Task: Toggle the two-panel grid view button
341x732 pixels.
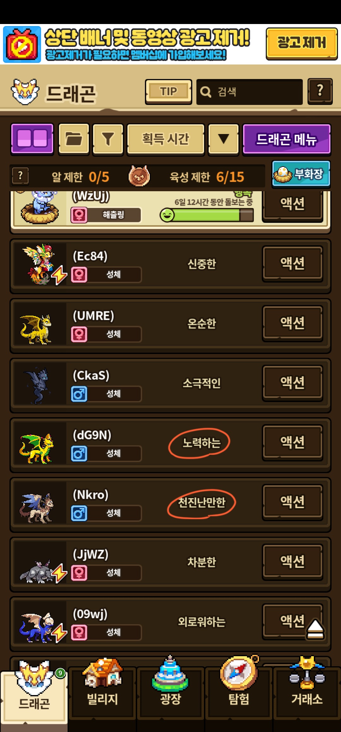Action: click(32, 139)
